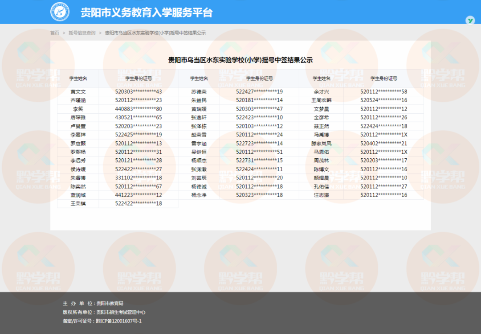Select student name 聂正然
Viewport: 481px width, 334px height.
[x=321, y=126]
